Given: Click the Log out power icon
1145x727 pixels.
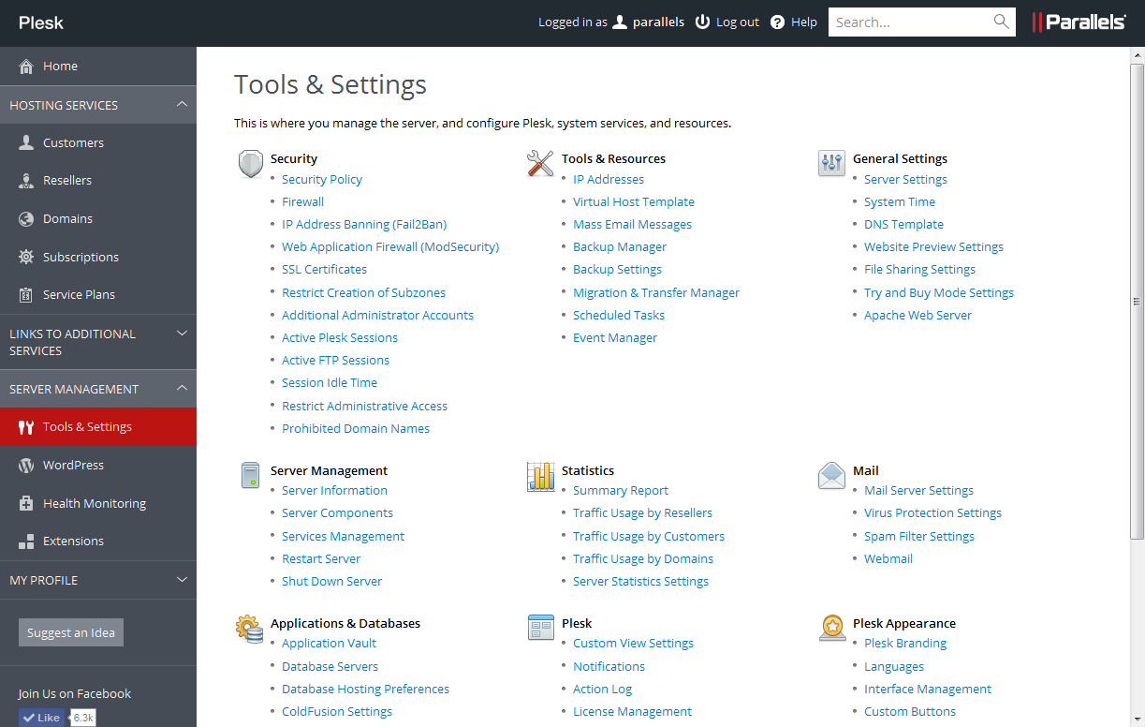Looking at the screenshot, I should (703, 22).
